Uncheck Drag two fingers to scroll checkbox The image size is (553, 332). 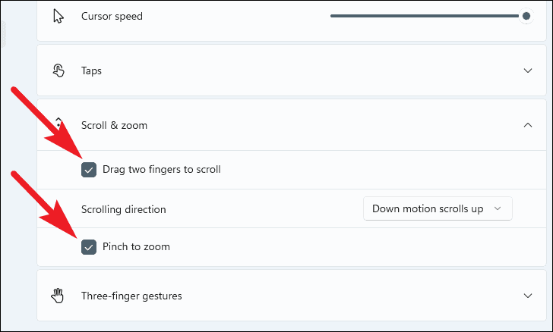point(89,170)
